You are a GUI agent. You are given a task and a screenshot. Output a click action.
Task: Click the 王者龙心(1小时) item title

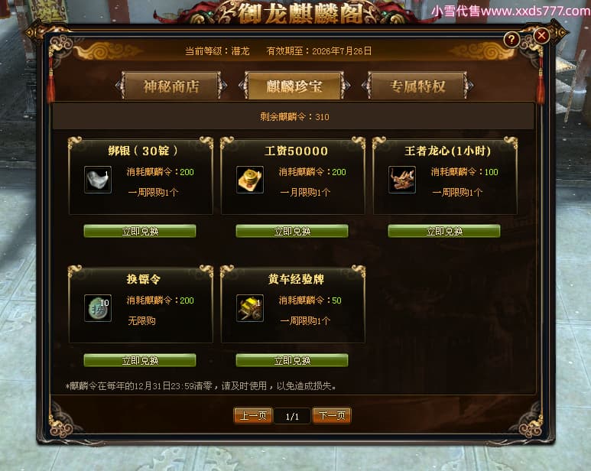coord(447,151)
